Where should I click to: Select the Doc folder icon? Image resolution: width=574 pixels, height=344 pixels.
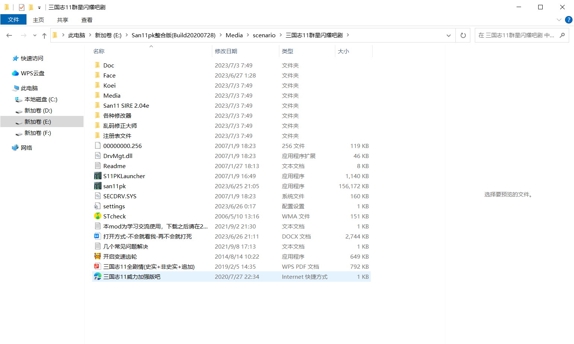tap(98, 65)
